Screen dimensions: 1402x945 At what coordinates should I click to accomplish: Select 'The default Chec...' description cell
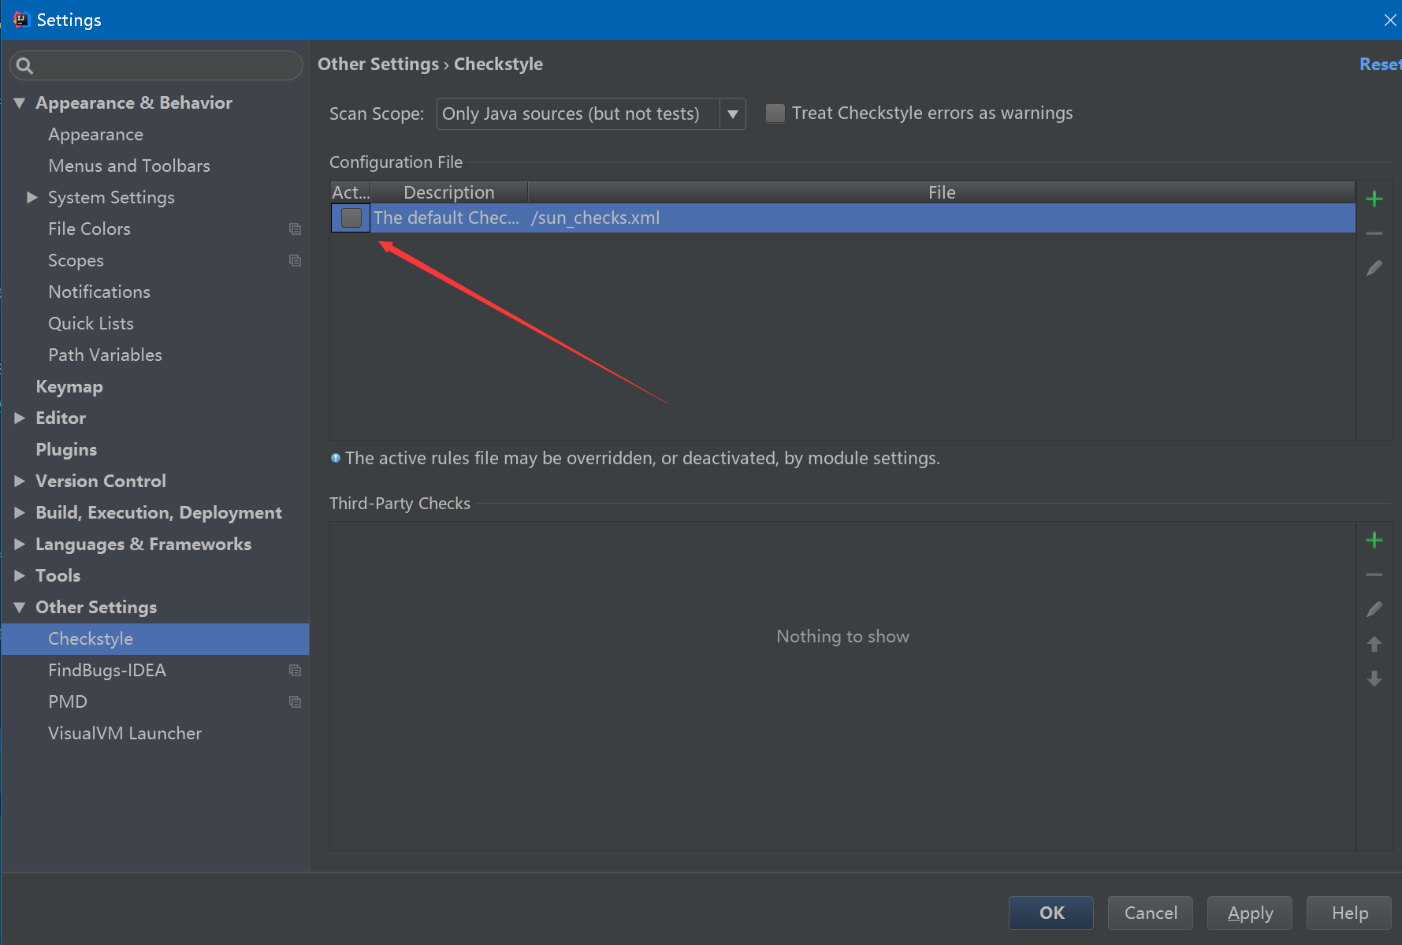click(x=448, y=218)
